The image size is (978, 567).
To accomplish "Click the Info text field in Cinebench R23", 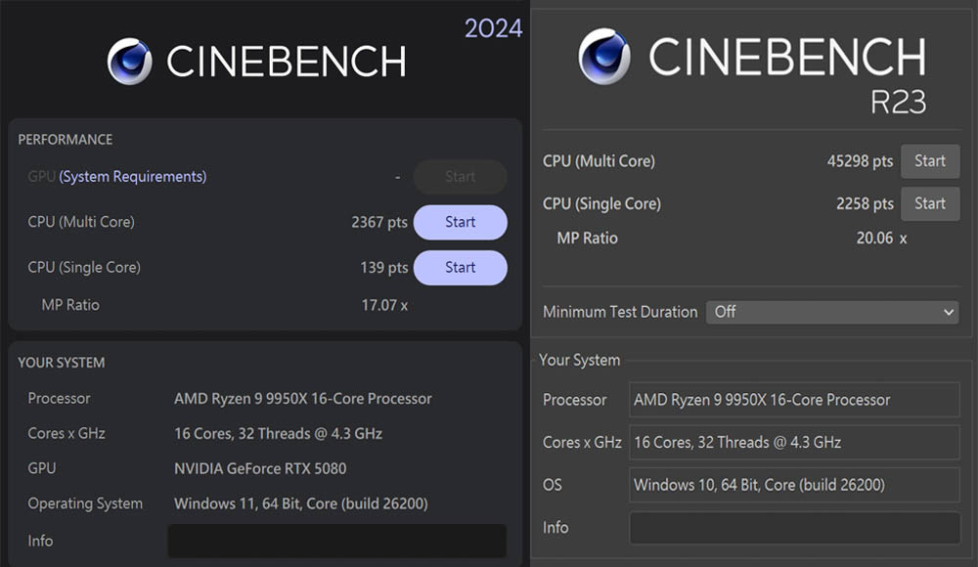I will coord(793,528).
